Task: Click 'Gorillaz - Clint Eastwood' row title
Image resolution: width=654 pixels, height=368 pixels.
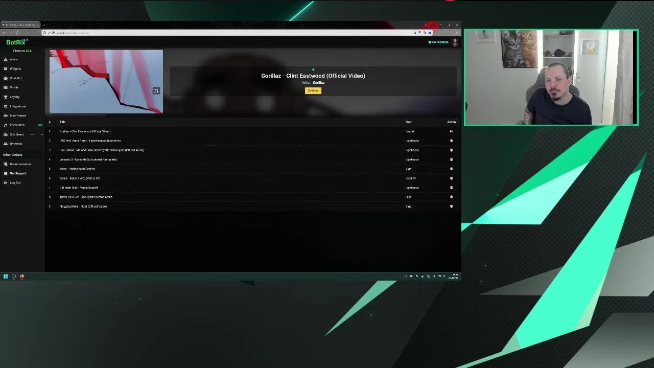Action: point(85,131)
